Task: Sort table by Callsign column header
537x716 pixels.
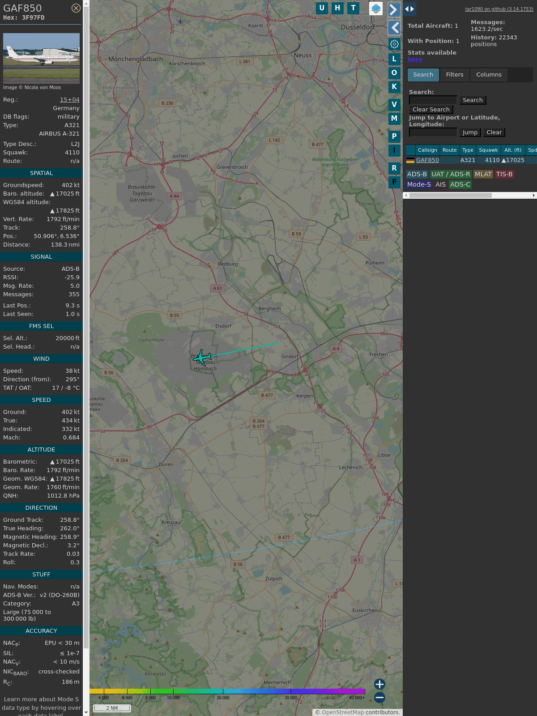Action: click(427, 150)
